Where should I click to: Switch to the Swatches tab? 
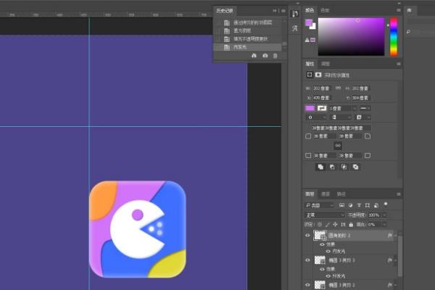pyautogui.click(x=325, y=10)
